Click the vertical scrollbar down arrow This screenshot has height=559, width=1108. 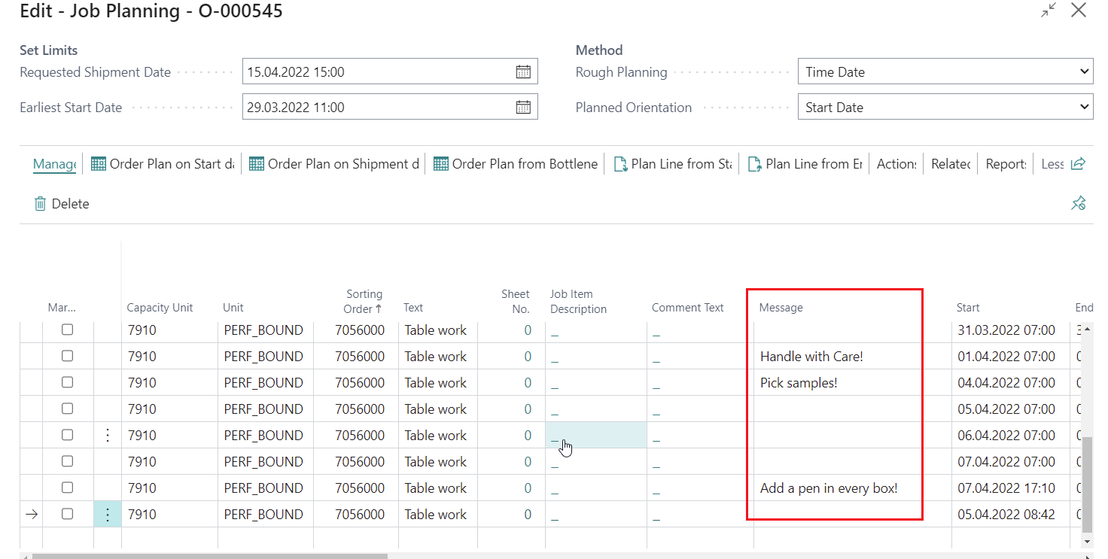coord(1086,540)
